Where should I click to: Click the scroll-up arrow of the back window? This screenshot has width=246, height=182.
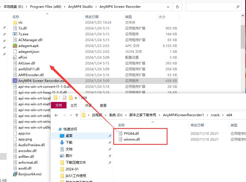point(243,16)
